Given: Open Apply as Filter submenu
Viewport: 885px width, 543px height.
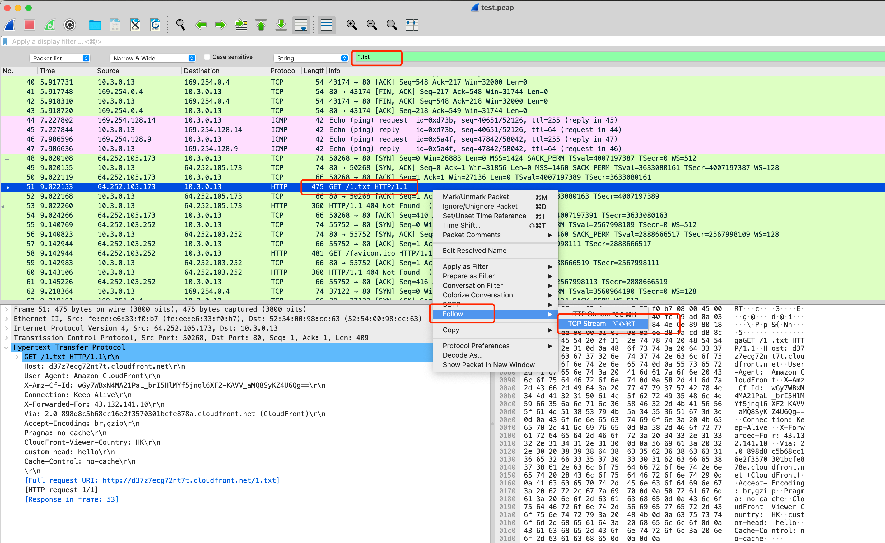Looking at the screenshot, I should 495,266.
